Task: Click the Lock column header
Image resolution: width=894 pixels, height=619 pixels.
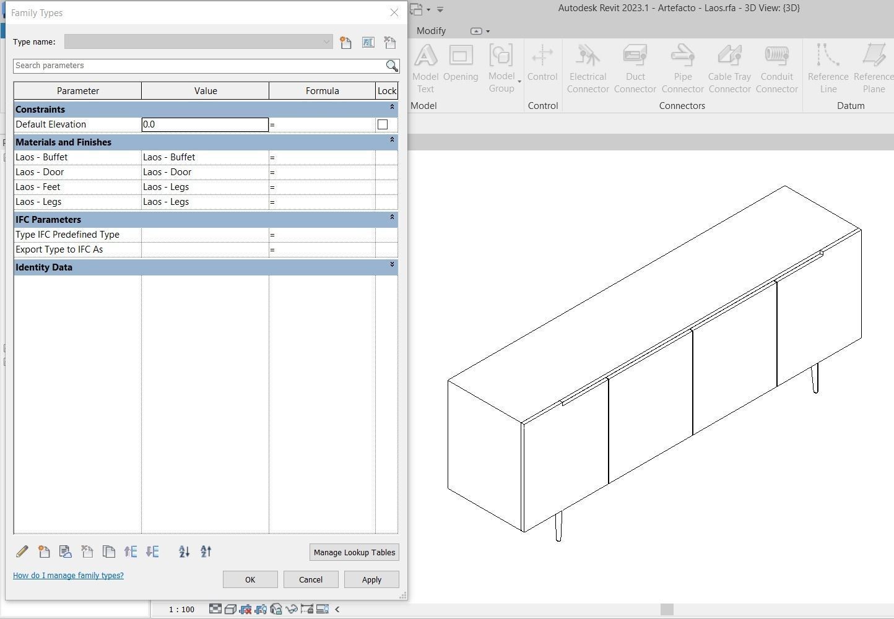Action: [387, 91]
